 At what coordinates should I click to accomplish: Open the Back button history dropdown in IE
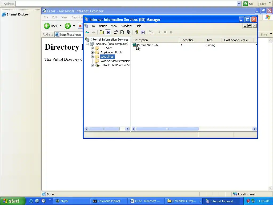coord(61,26)
